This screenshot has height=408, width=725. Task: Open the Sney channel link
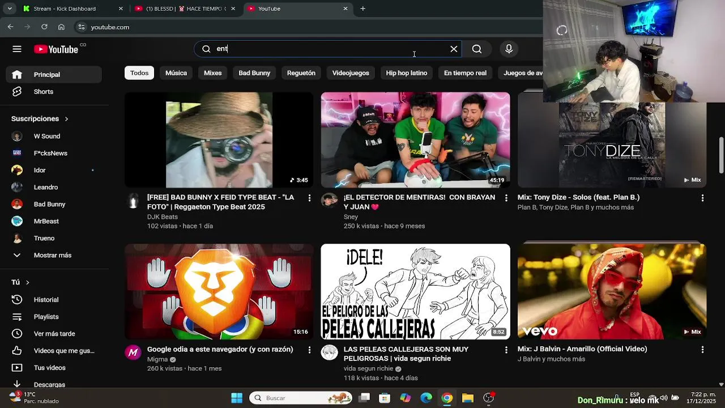(x=351, y=216)
